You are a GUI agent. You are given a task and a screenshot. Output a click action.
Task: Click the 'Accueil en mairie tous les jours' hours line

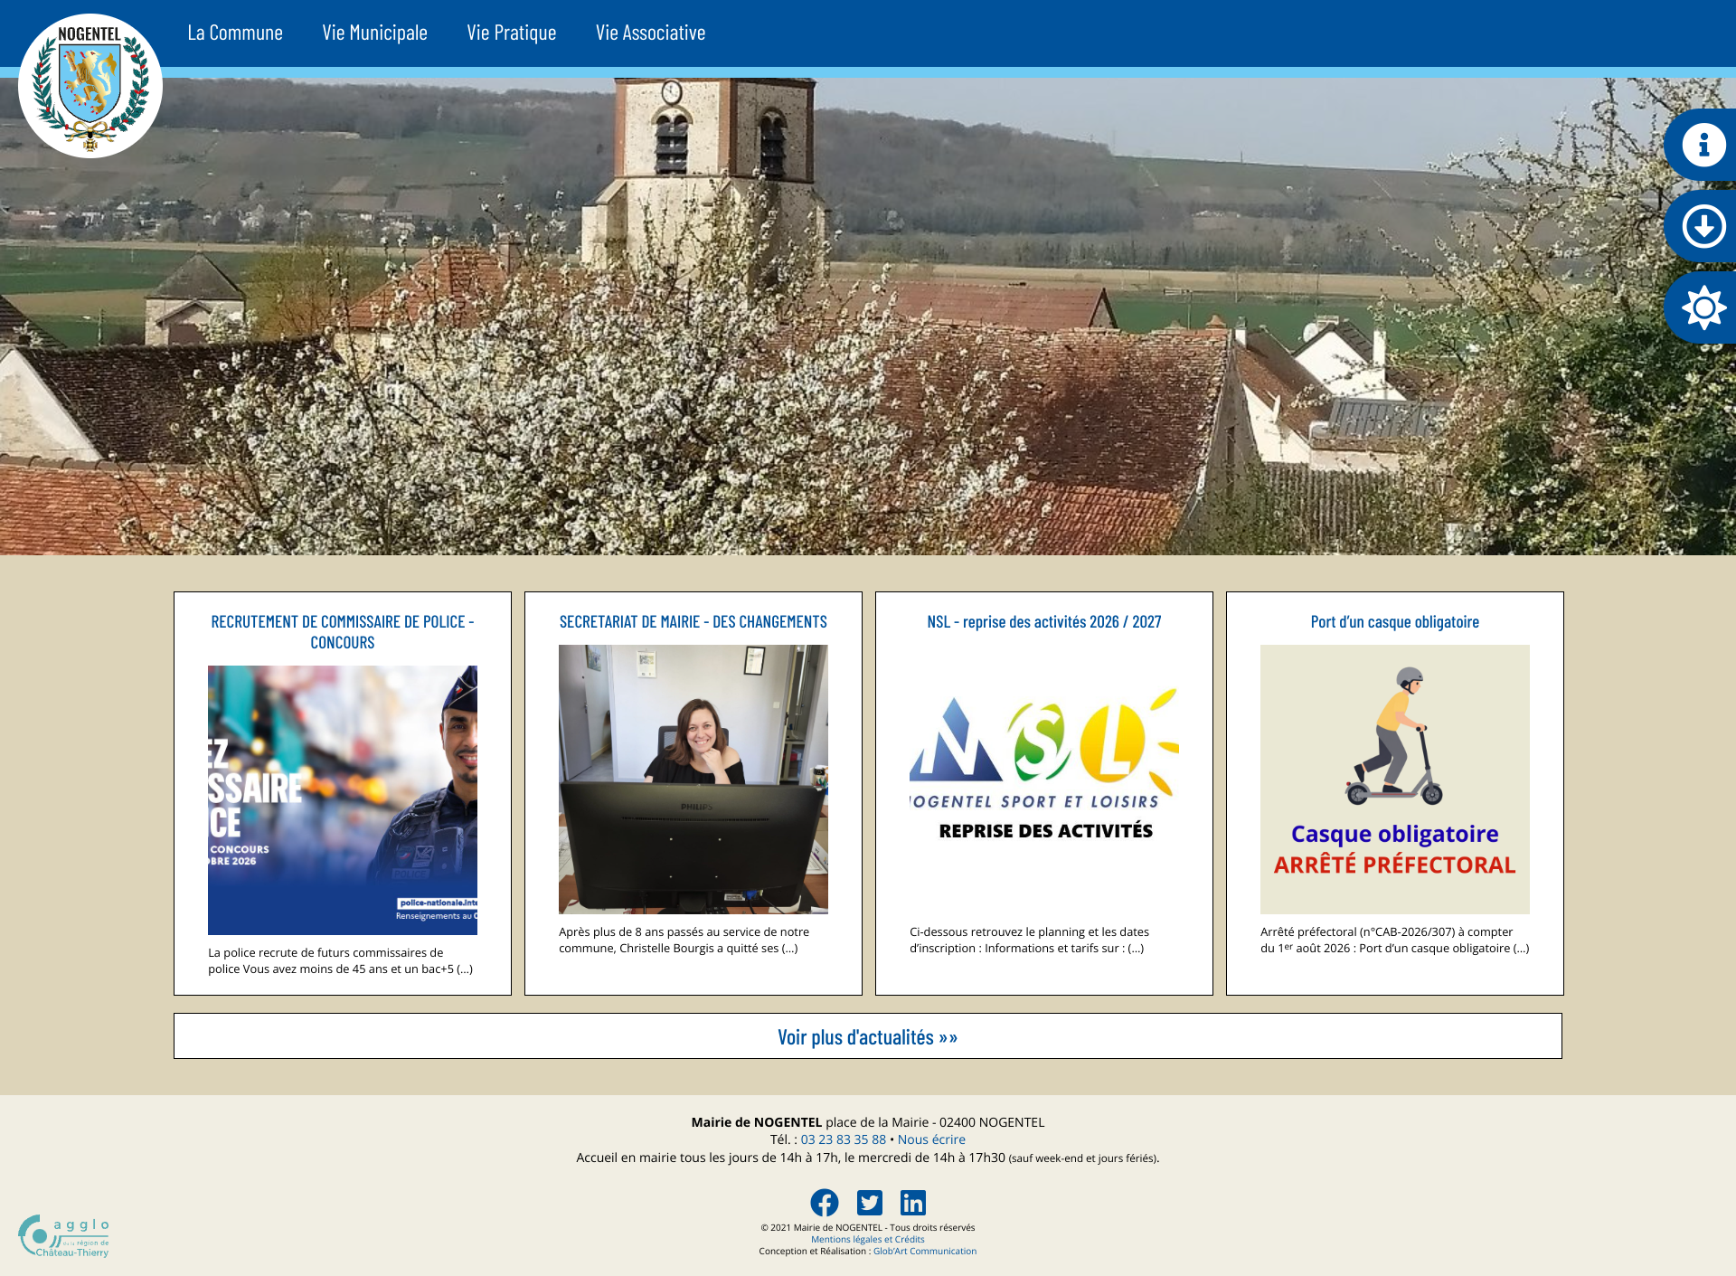(x=868, y=1158)
